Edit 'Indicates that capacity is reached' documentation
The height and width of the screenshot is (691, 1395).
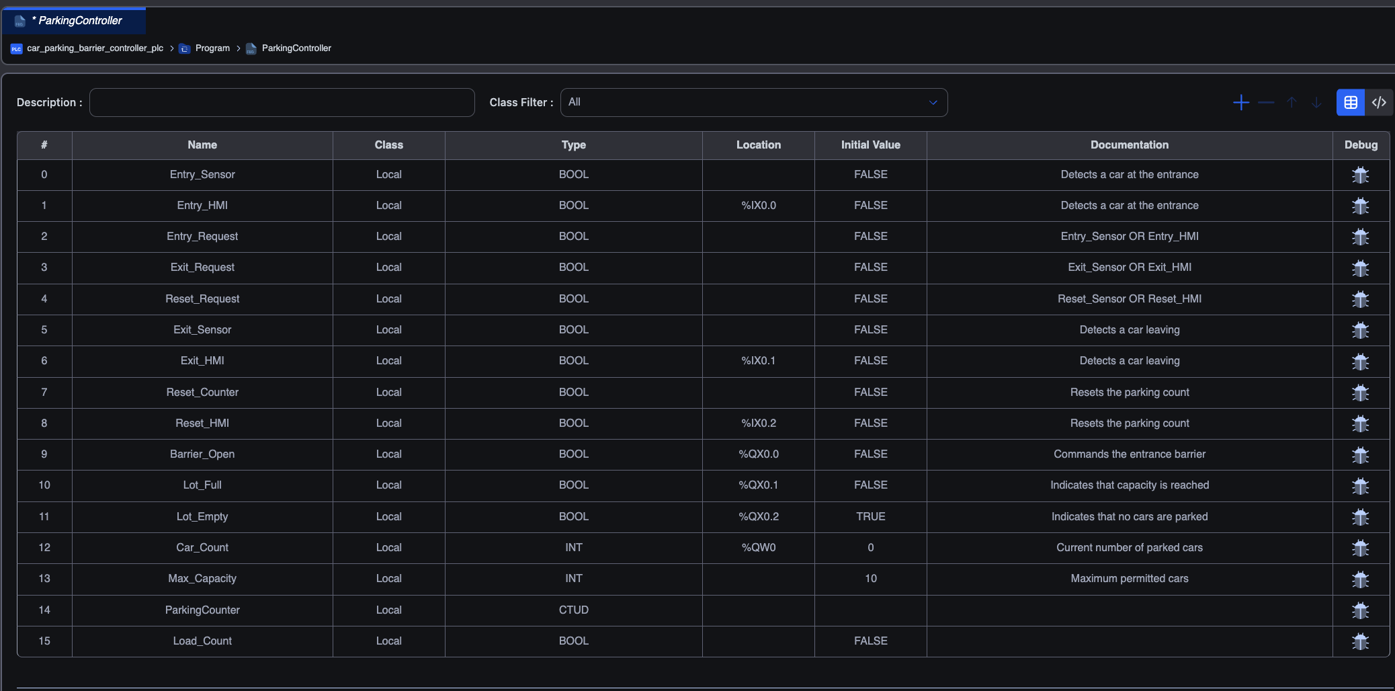click(x=1130, y=485)
